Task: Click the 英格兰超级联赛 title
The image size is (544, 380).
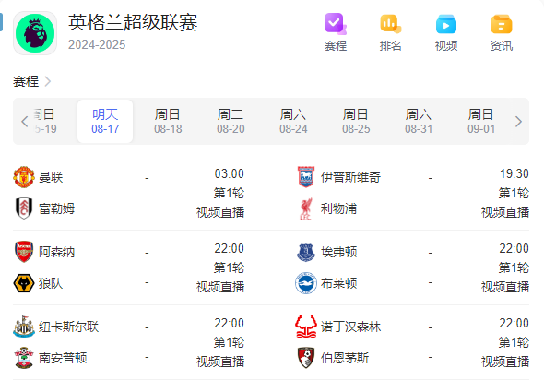Action: tap(133, 23)
